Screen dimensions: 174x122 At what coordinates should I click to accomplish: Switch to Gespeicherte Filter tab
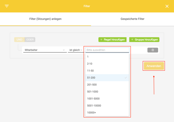132,19
